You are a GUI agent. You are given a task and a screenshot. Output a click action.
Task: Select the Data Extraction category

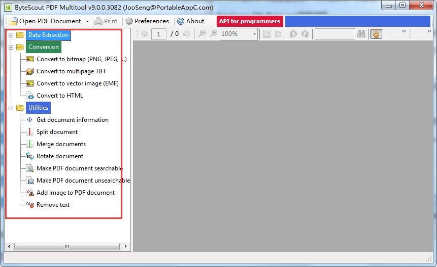[49, 35]
